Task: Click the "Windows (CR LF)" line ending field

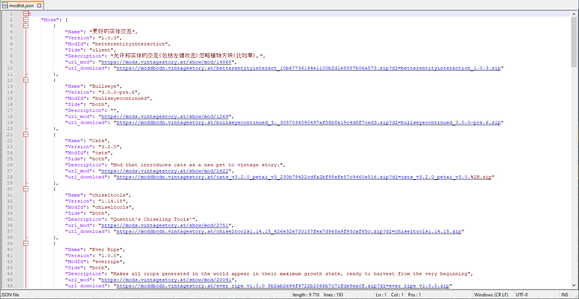Action: (491, 295)
